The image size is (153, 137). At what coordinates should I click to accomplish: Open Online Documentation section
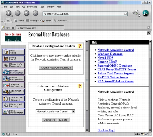pyautogui.click(x=13, y=112)
